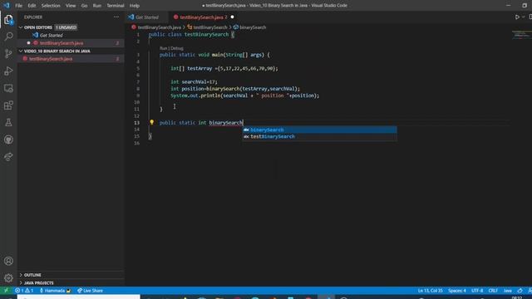Click Spaces: 4 indentation setting
The image size is (532, 299).
tap(456, 291)
